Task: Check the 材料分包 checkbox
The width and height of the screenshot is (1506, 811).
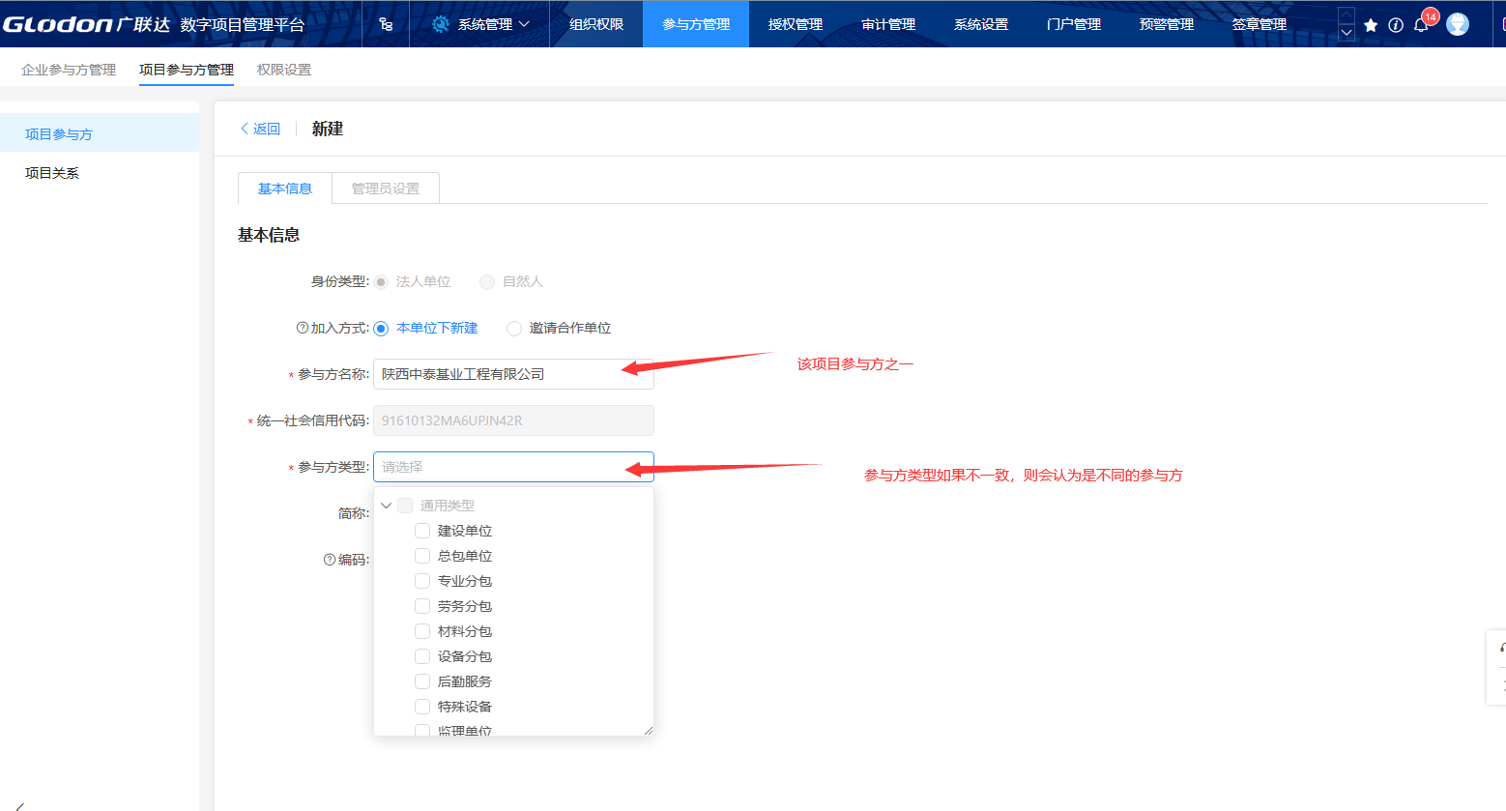Action: tap(422, 631)
